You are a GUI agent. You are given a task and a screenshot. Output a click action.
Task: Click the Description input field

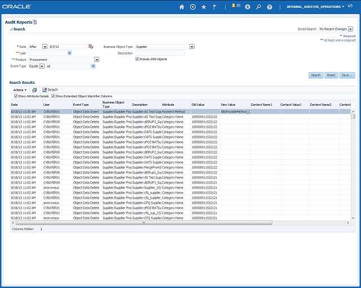tap(160, 53)
